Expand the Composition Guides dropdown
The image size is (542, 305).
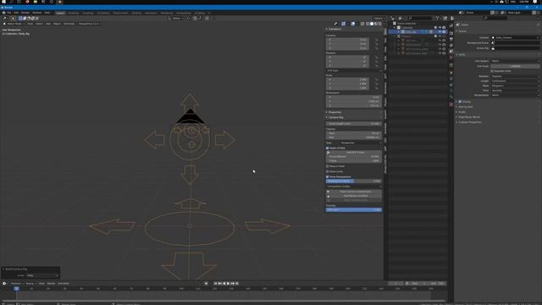click(x=354, y=186)
